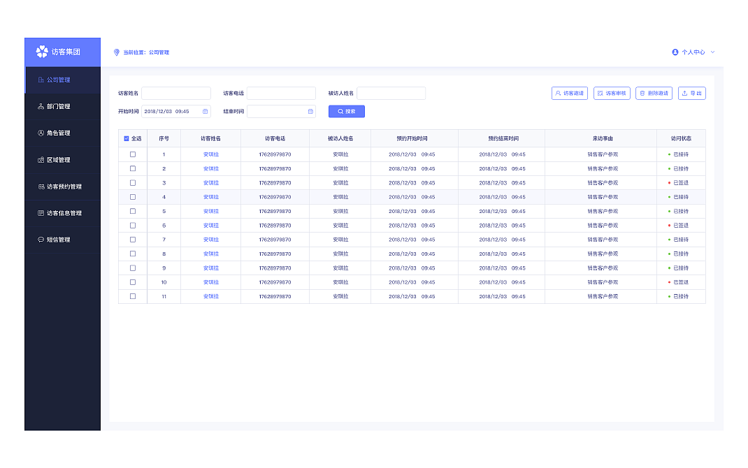Click the 当前位置: 公司管理 breadcrumb text
748x468 pixels.
tap(146, 52)
